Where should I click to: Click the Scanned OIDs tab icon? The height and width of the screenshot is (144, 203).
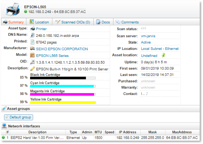coord(58,22)
